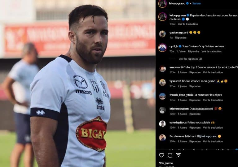This screenshot has height=167, width=238.
Task: Share the post via paper plane icon
Action: point(178,155)
